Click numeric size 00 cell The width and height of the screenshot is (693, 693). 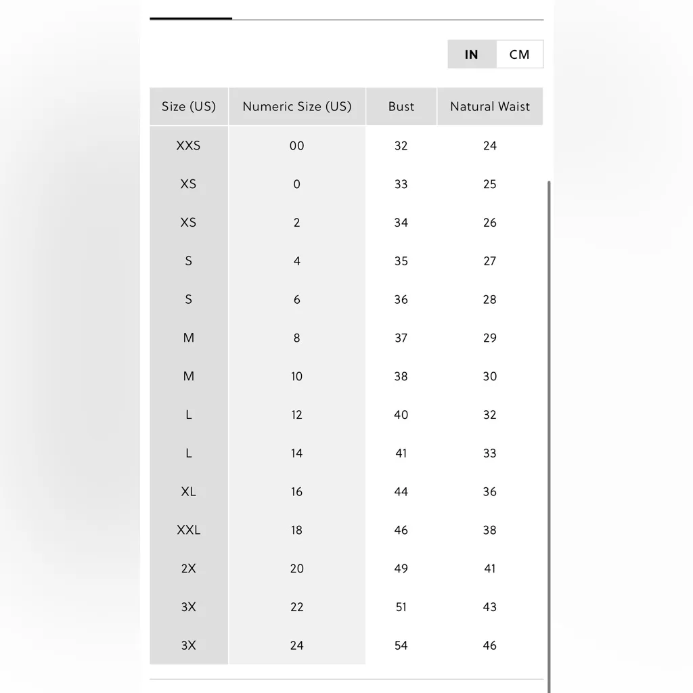point(297,146)
